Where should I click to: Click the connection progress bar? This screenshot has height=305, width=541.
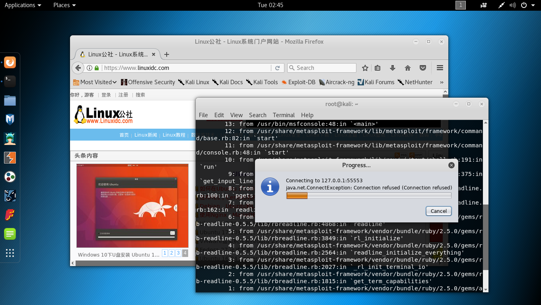(369, 195)
